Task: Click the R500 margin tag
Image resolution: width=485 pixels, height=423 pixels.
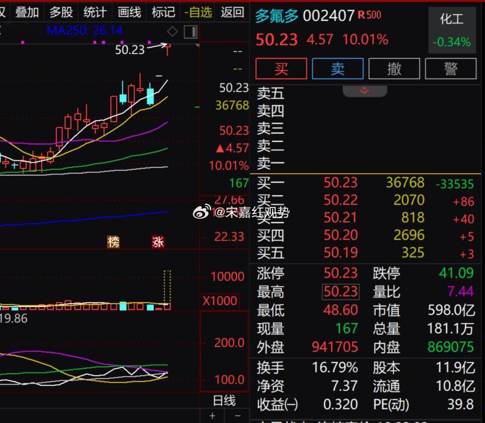Action: (369, 15)
